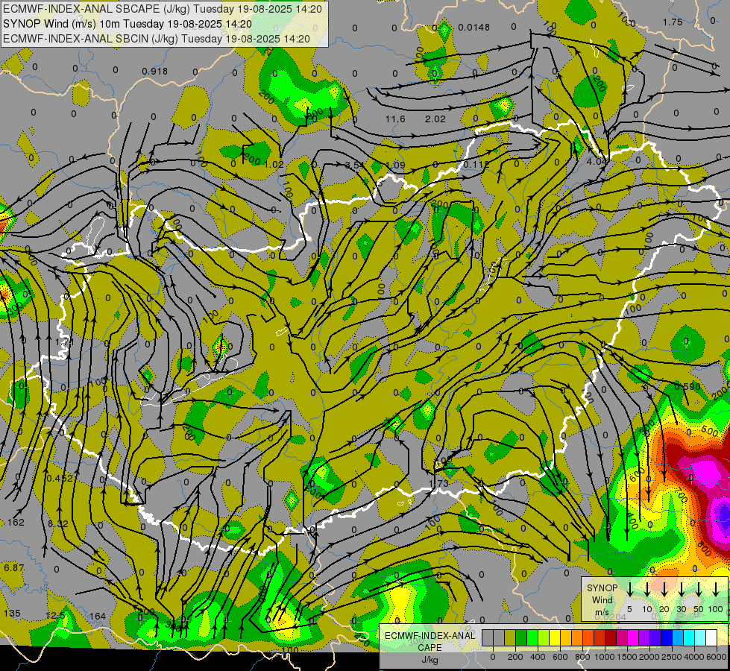The width and height of the screenshot is (730, 671).
Task: Click the 6.87 value on the map
Action: point(13,567)
